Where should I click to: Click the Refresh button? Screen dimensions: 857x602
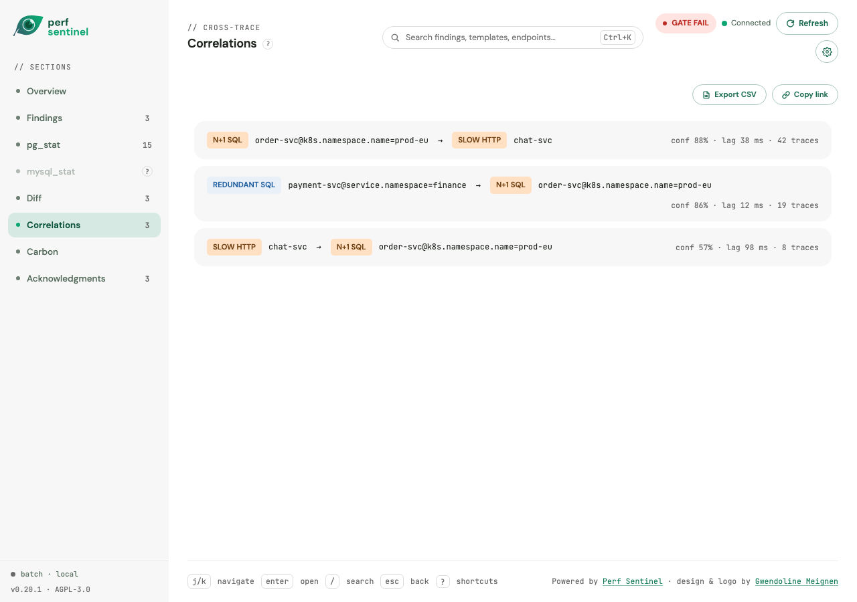[x=807, y=23]
